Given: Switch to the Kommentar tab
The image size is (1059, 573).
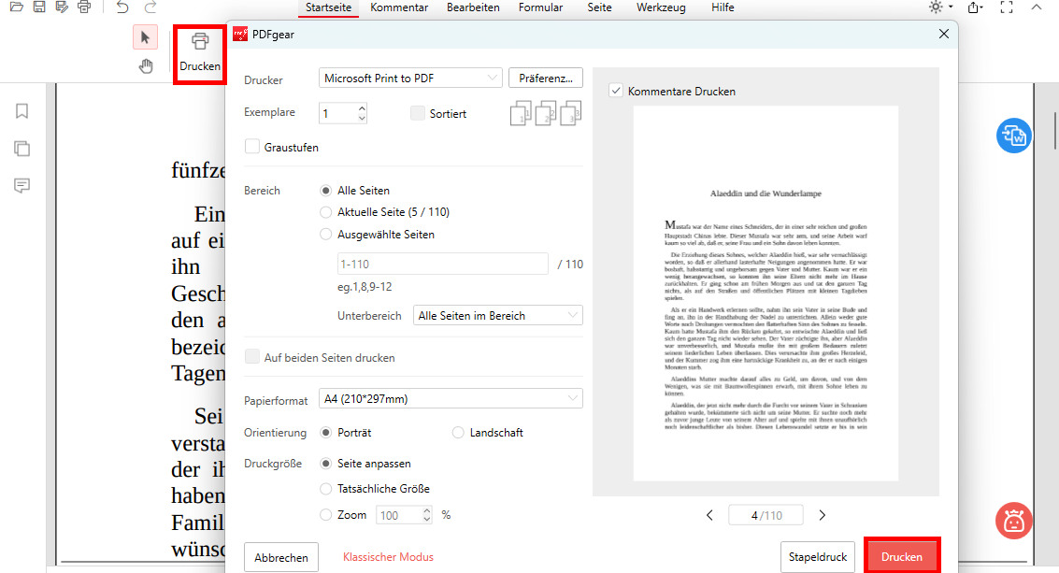Looking at the screenshot, I should (399, 7).
